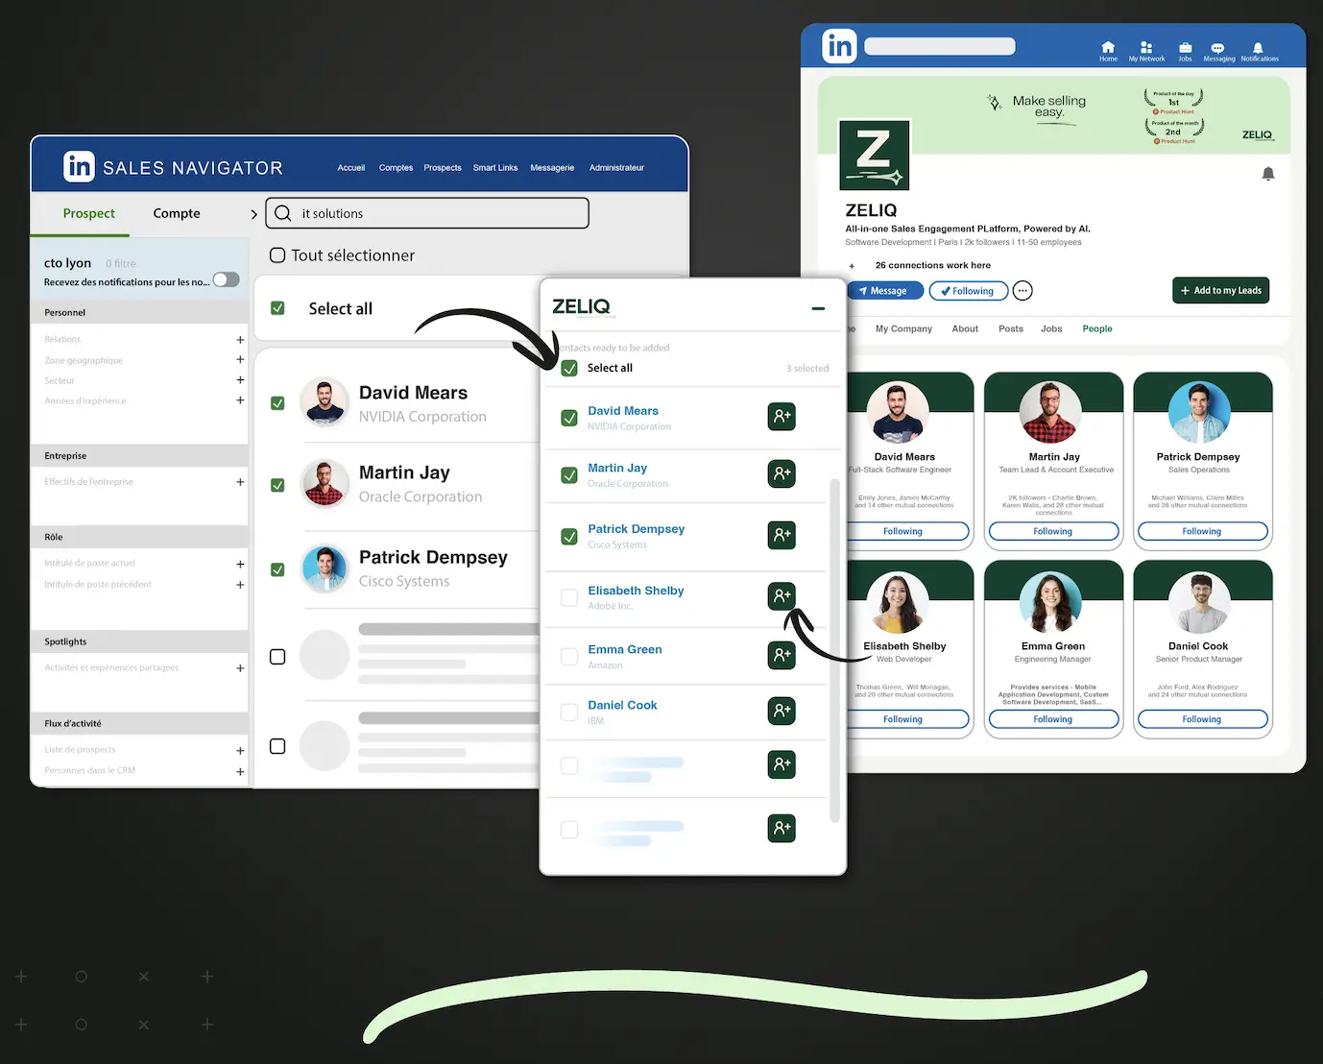Check Elisabeth Shelby checkbox in ZELIQ panel
Viewport: 1323px width, 1064px height.
(x=569, y=597)
